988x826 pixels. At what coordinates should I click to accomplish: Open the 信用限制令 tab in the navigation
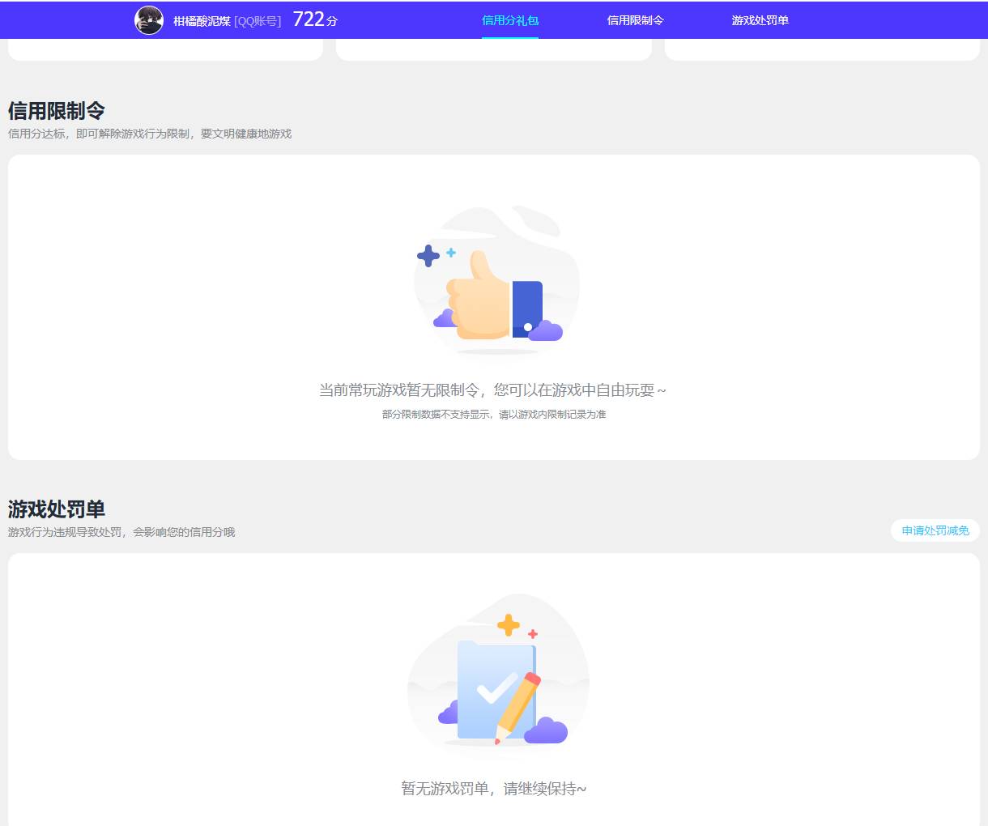(x=635, y=19)
